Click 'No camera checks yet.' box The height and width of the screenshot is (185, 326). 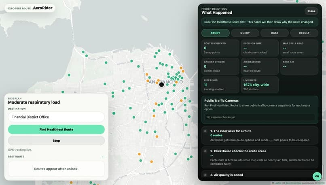click(260, 117)
